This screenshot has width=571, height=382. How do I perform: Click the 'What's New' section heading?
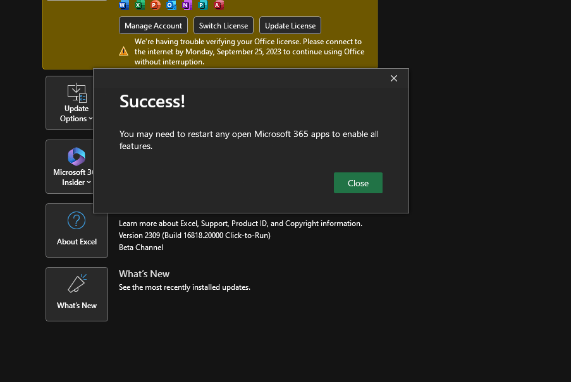[x=144, y=273]
